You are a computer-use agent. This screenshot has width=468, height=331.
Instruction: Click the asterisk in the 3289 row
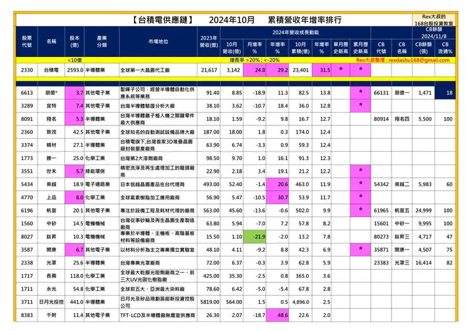(x=360, y=105)
